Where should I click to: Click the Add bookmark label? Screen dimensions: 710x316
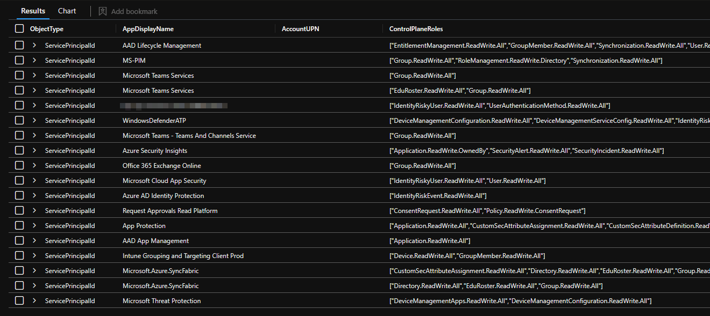(x=134, y=11)
